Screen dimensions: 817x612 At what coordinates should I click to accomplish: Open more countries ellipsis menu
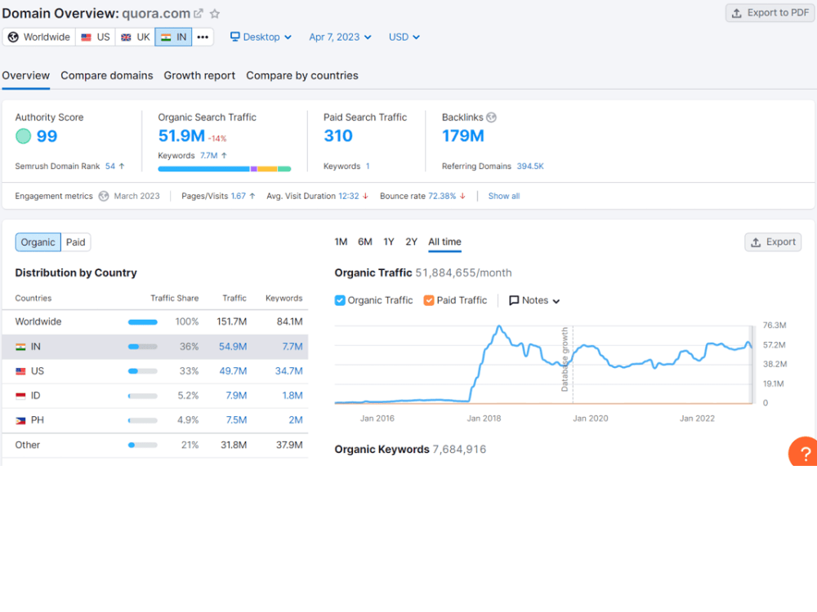click(203, 37)
